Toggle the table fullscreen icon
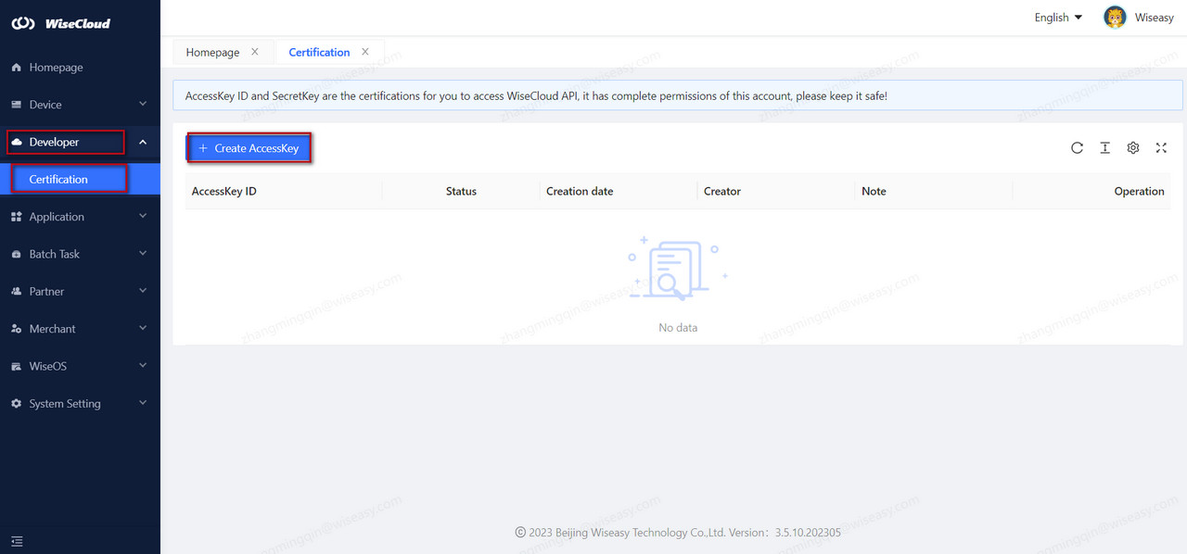Image resolution: width=1187 pixels, height=554 pixels. pos(1161,148)
